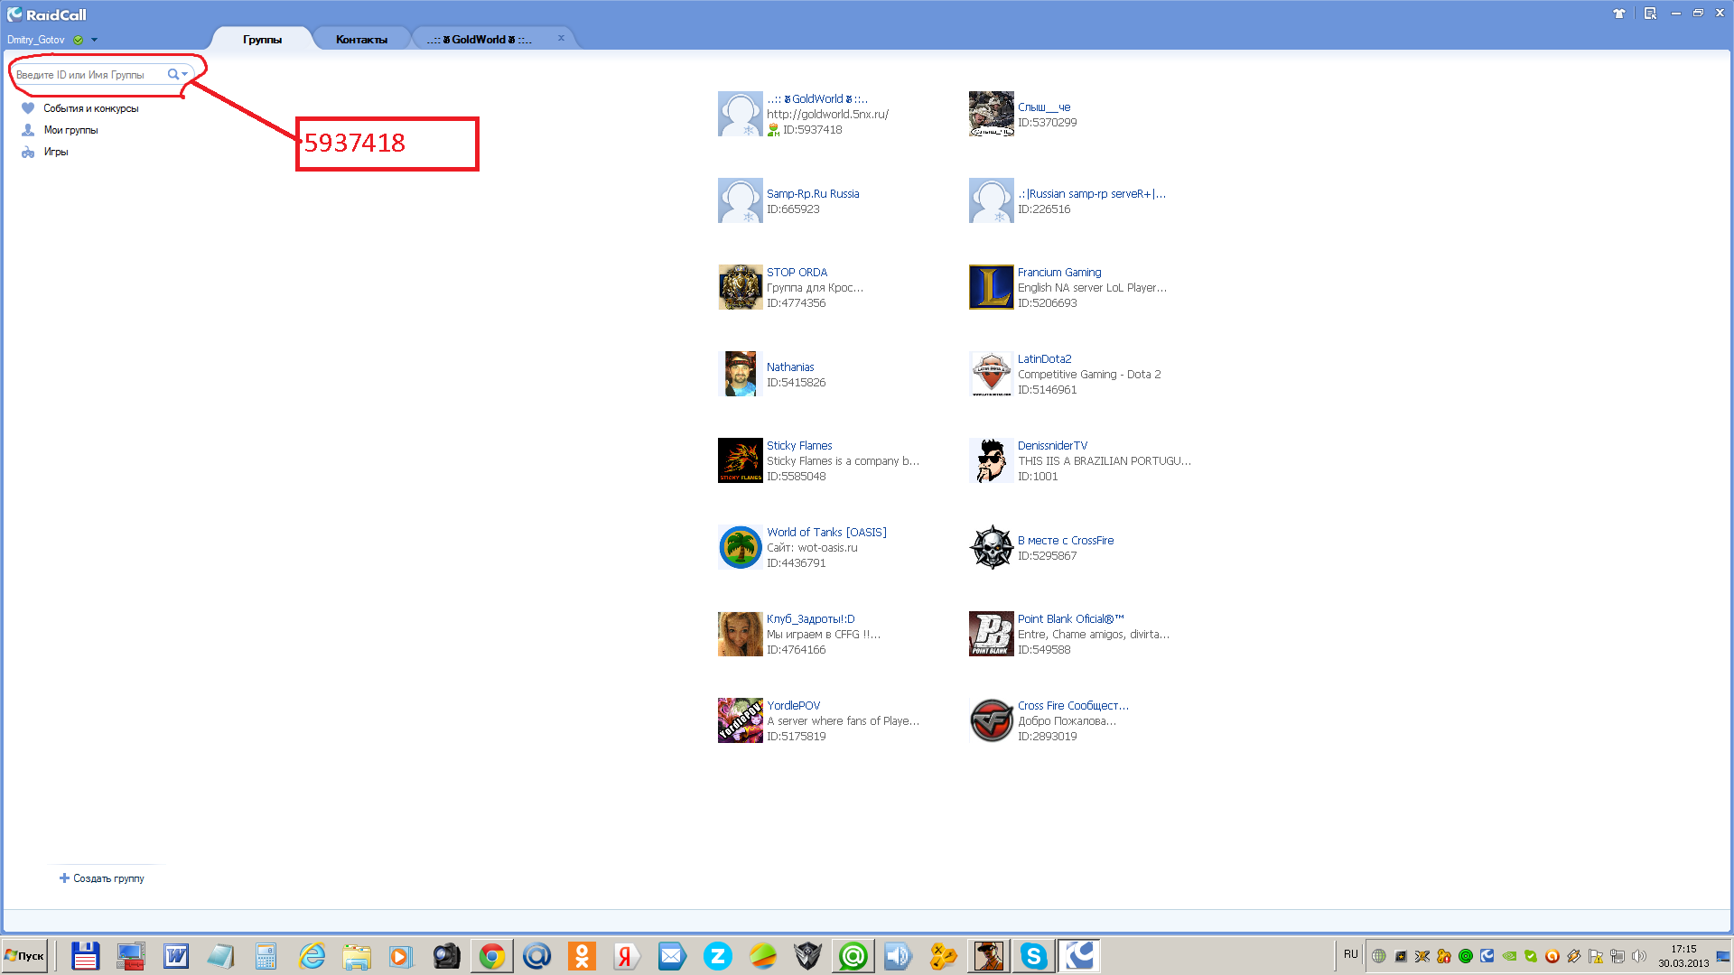Open В месте с CrossFire group

pos(1066,541)
